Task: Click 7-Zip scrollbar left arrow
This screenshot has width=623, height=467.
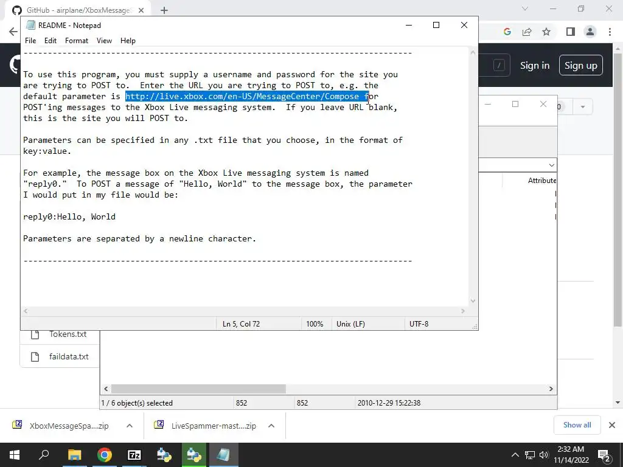Action: click(106, 389)
